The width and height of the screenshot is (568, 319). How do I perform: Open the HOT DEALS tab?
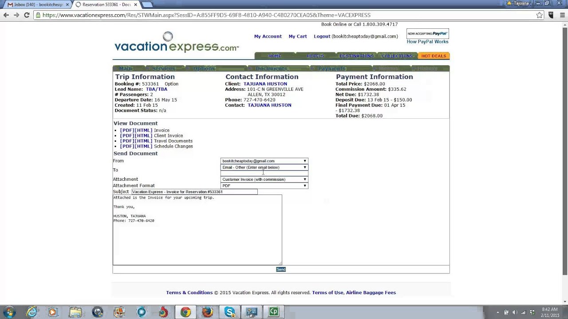(x=434, y=56)
